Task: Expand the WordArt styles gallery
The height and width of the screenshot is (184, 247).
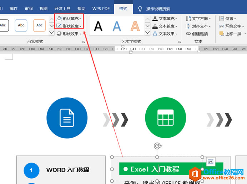Action: pyautogui.click(x=147, y=33)
